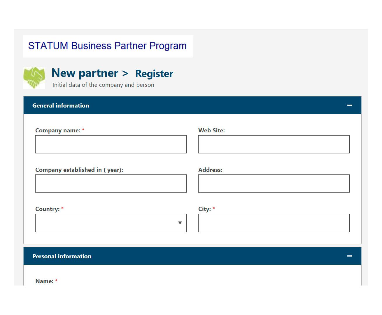Click the Name label under Personal information
The image size is (382, 315).
[44, 281]
